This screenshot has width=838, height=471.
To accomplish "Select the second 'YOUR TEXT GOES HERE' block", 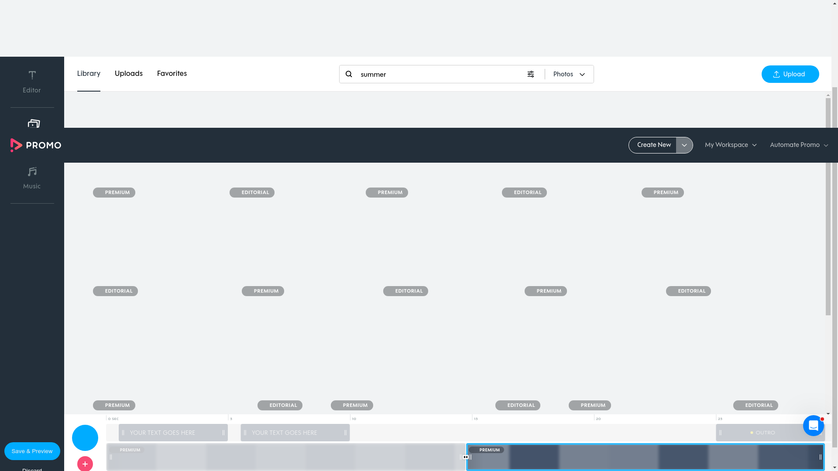I will coord(295,433).
